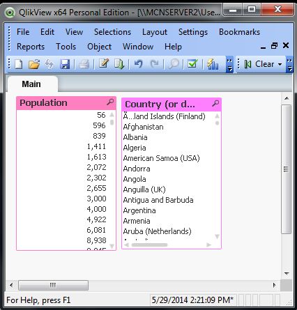Image resolution: width=297 pixels, height=310 pixels.
Task: Open the Help menu
Action: pyautogui.click(x=173, y=47)
